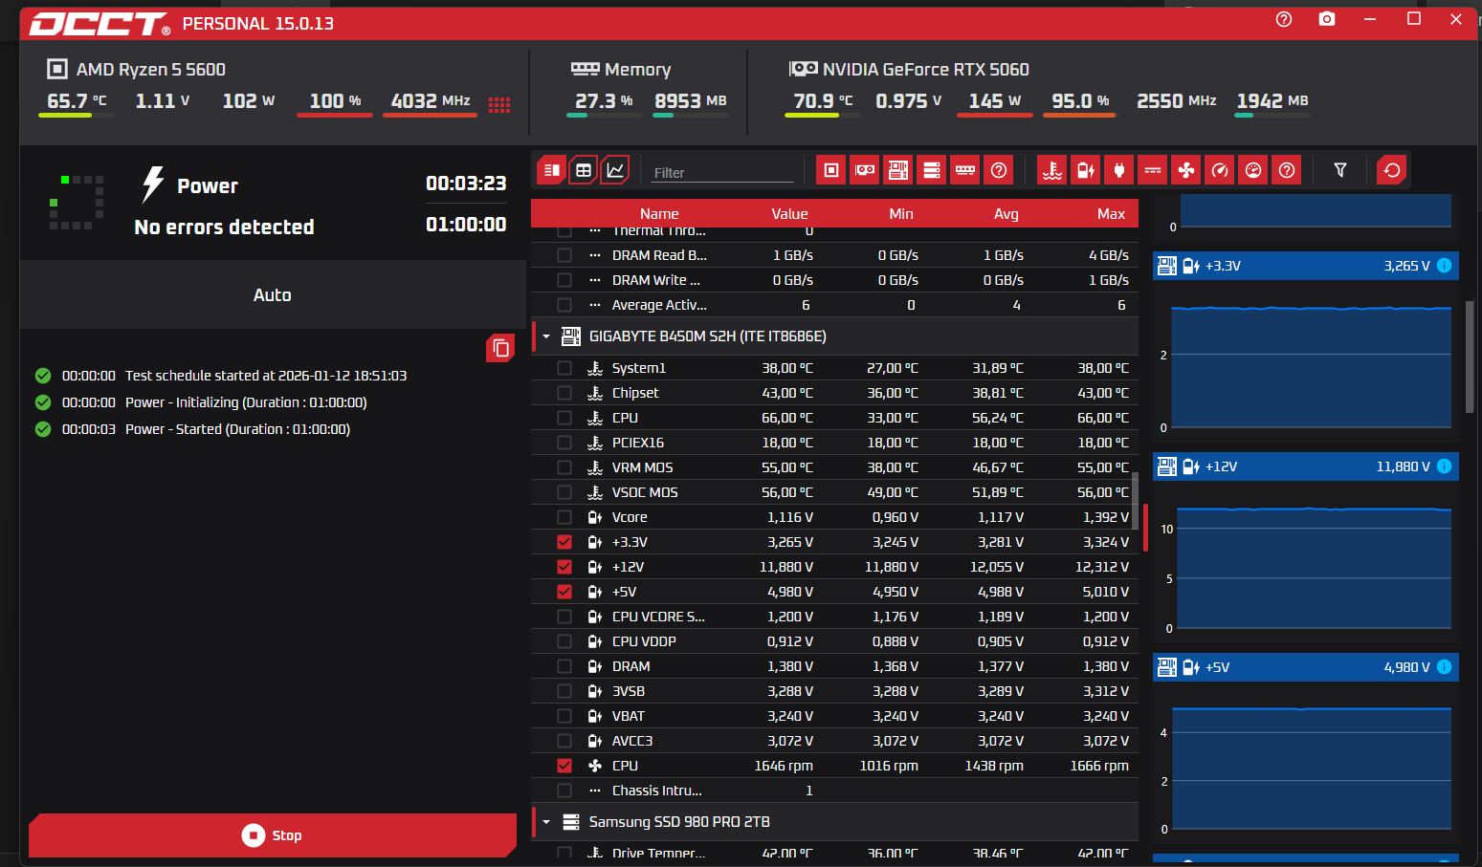Click the graph panel vertical scrollbar
The width and height of the screenshot is (1482, 867).
(1470, 357)
